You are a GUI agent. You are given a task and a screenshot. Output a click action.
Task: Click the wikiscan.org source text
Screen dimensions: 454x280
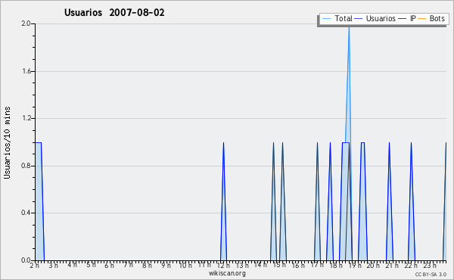tap(227, 273)
